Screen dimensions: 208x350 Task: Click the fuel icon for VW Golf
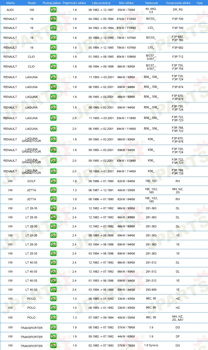(53, 181)
